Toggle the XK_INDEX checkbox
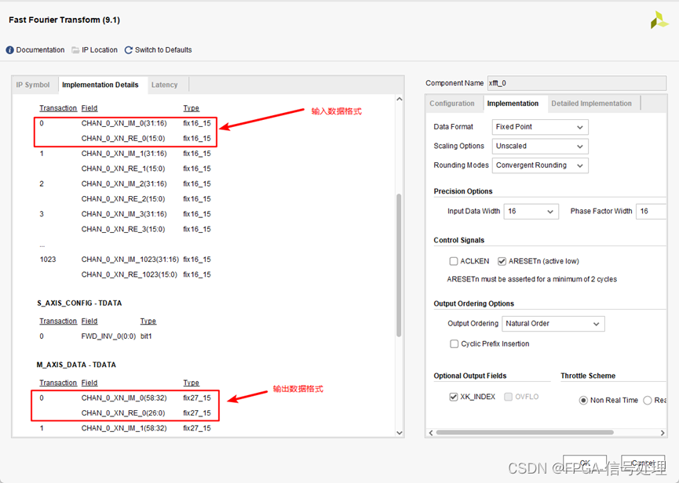The height and width of the screenshot is (483, 679). pyautogui.click(x=454, y=397)
